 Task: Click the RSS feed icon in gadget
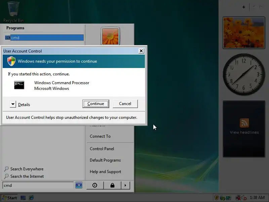(x=244, y=123)
